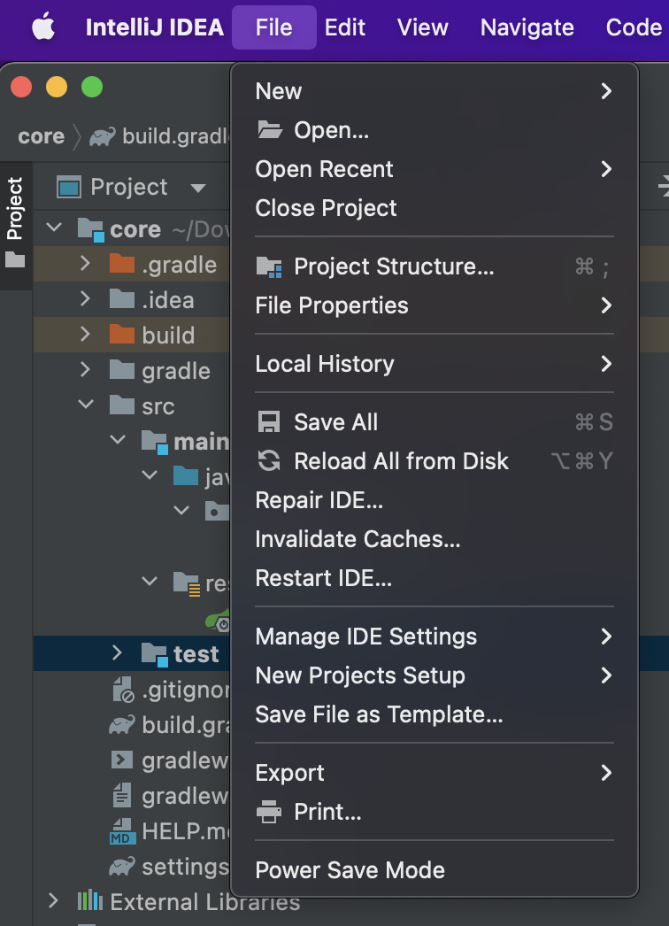Toggle Power Save Mode

[350, 870]
